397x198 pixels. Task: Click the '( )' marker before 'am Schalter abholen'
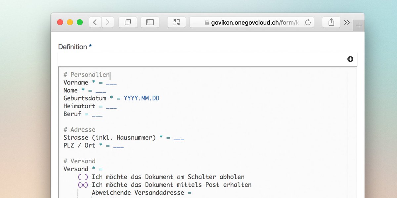(x=83, y=177)
